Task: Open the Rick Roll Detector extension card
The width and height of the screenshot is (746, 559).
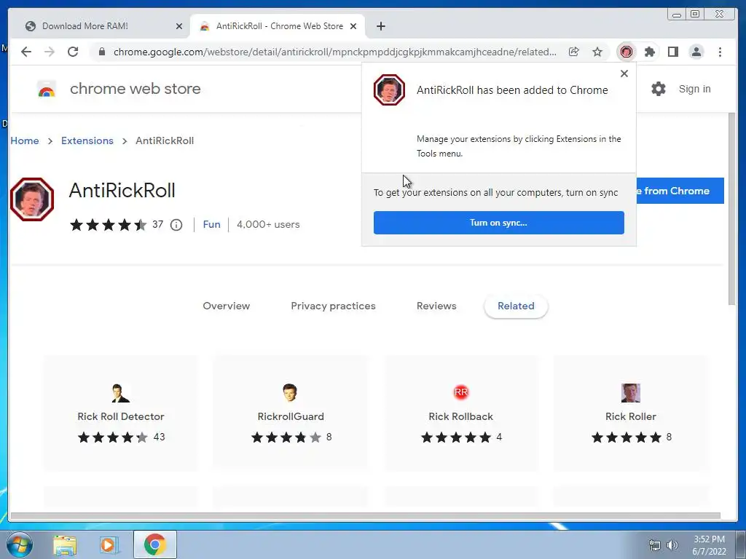Action: (x=121, y=413)
